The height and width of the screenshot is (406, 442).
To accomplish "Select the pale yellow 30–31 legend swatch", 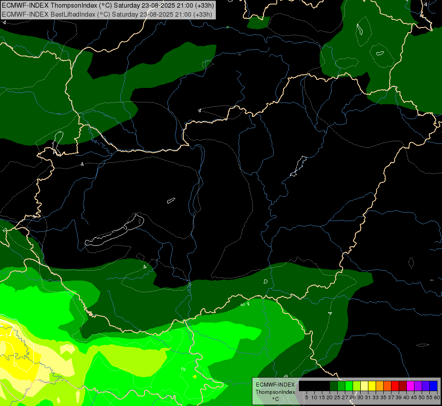I will click(x=364, y=386).
